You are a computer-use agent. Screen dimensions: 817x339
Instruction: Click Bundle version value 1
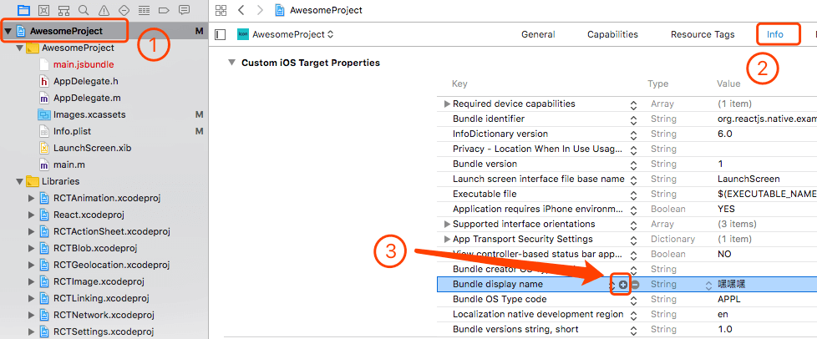point(719,164)
